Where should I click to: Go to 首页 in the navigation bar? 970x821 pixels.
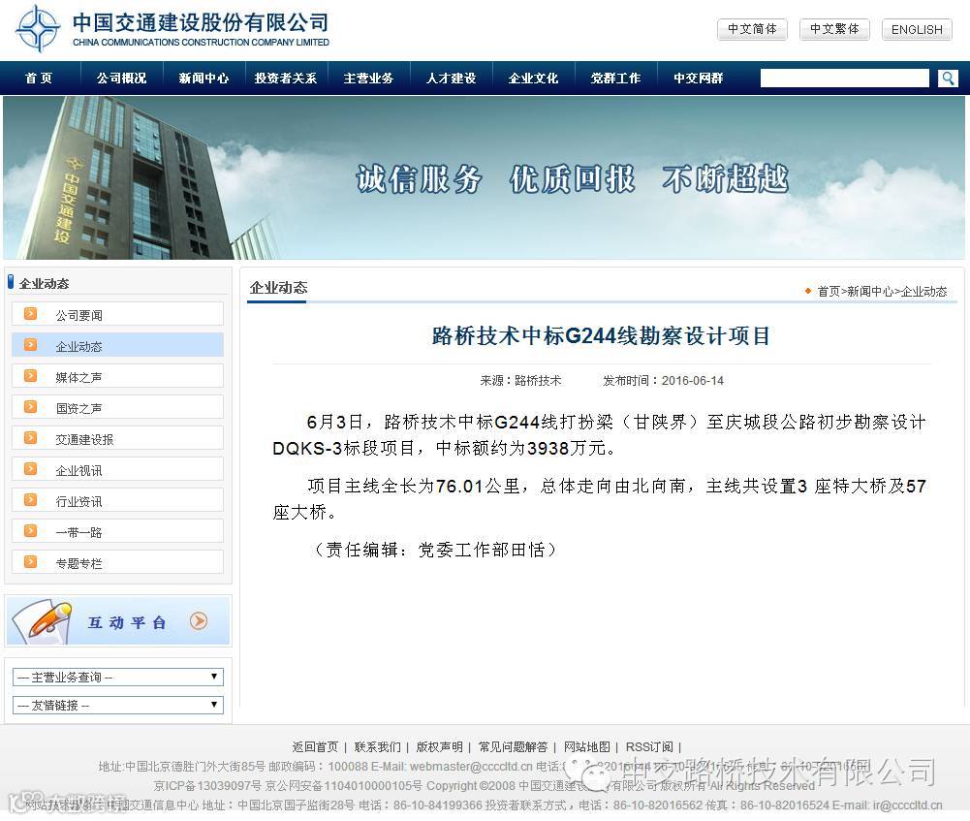click(x=39, y=78)
